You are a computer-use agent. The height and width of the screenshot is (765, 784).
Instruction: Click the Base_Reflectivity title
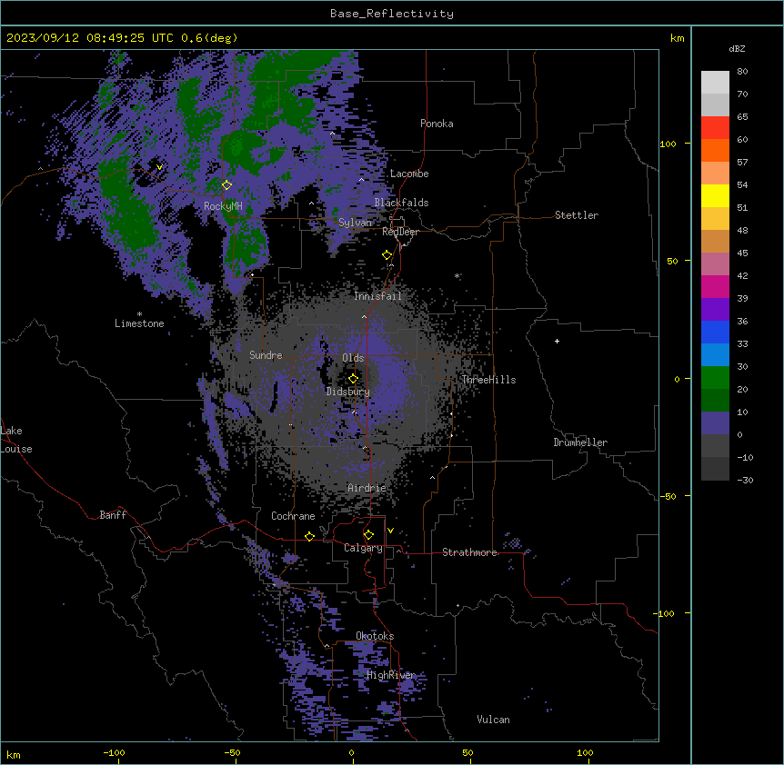tap(392, 14)
